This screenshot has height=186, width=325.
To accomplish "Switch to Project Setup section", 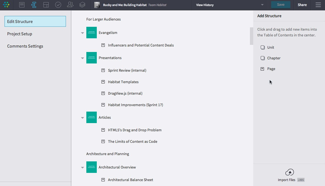I will 20,34.
